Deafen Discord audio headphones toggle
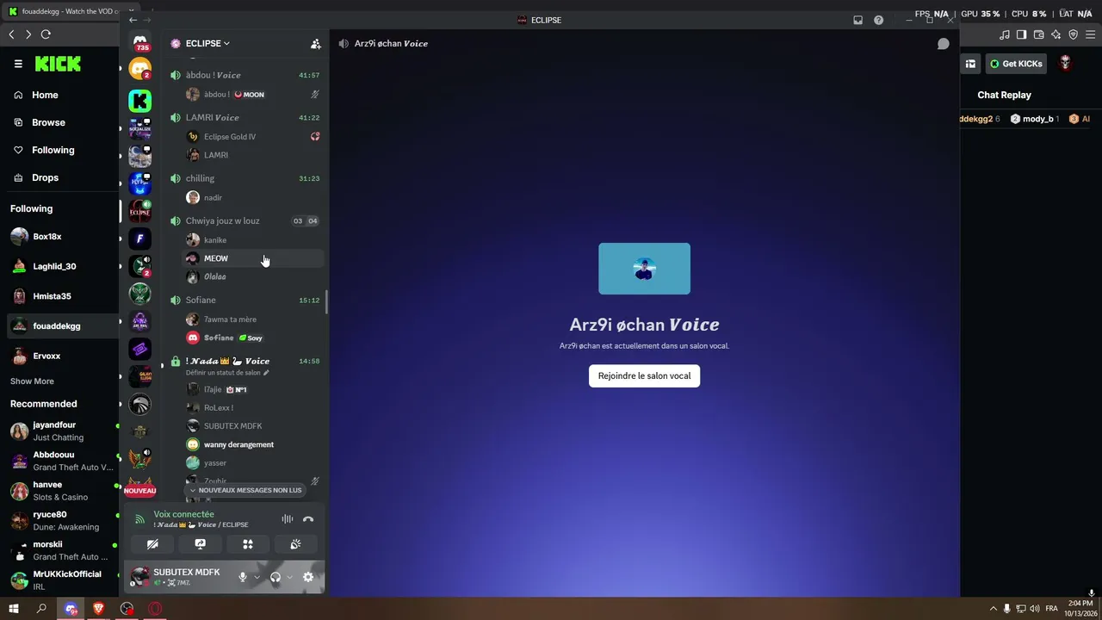This screenshot has width=1102, height=620. pyautogui.click(x=275, y=577)
